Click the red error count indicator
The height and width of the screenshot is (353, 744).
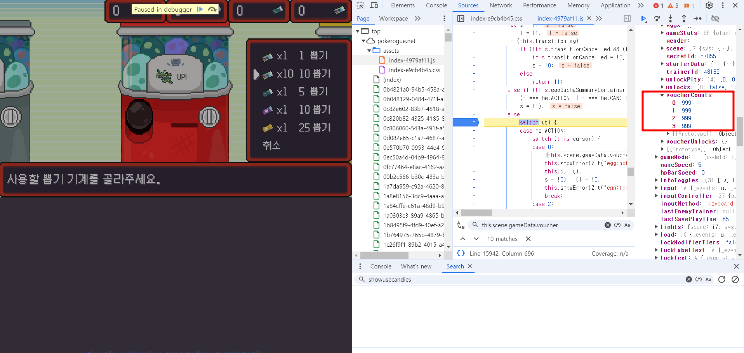(658, 5)
